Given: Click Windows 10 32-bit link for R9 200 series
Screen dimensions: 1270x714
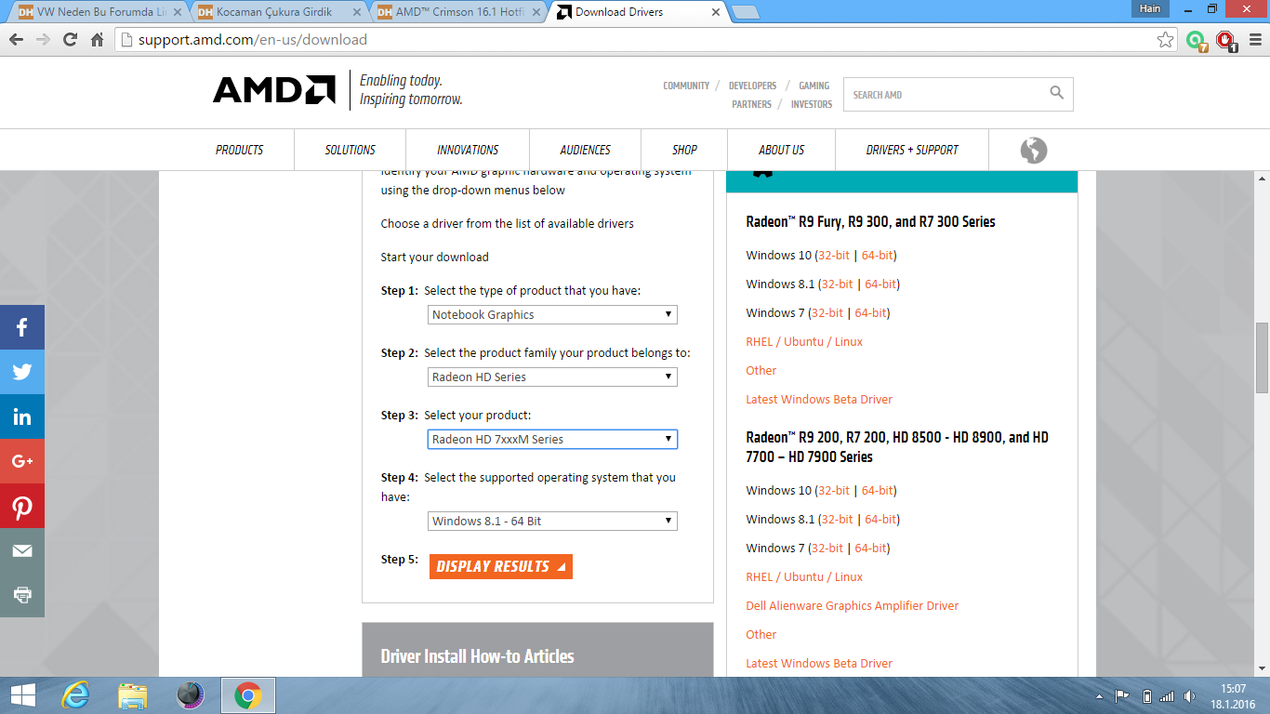Looking at the screenshot, I should 834,490.
